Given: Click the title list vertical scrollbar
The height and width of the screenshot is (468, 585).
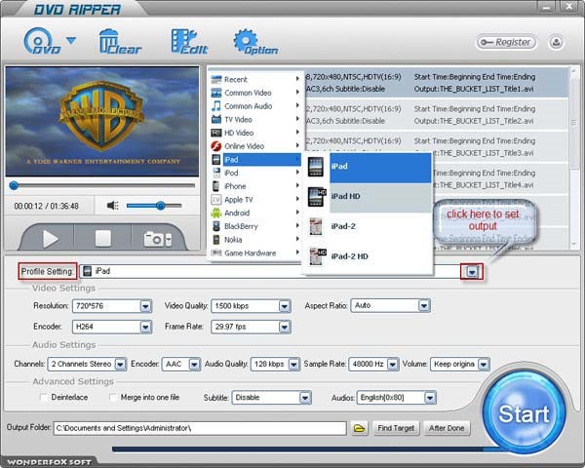Looking at the screenshot, I should pos(574,158).
